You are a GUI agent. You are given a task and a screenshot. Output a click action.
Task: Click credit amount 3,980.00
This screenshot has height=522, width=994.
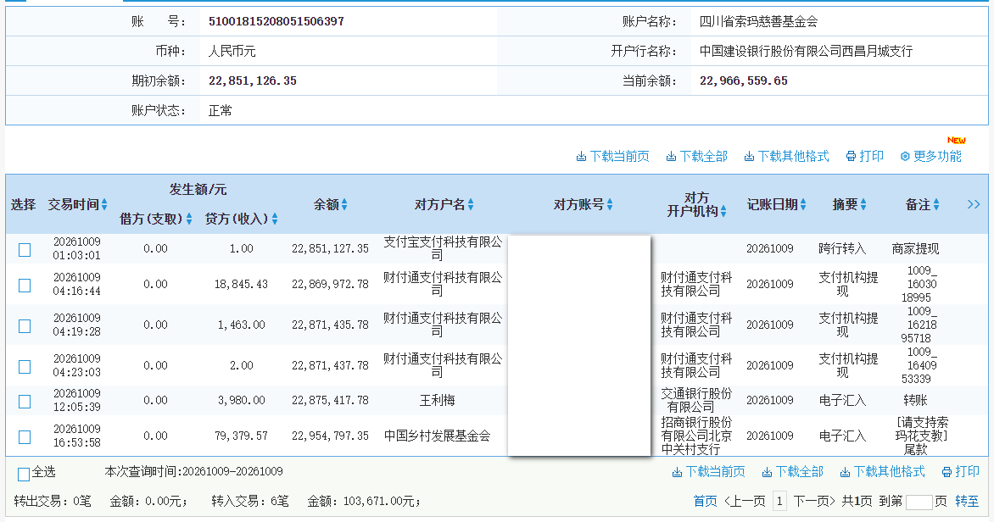pyautogui.click(x=241, y=400)
